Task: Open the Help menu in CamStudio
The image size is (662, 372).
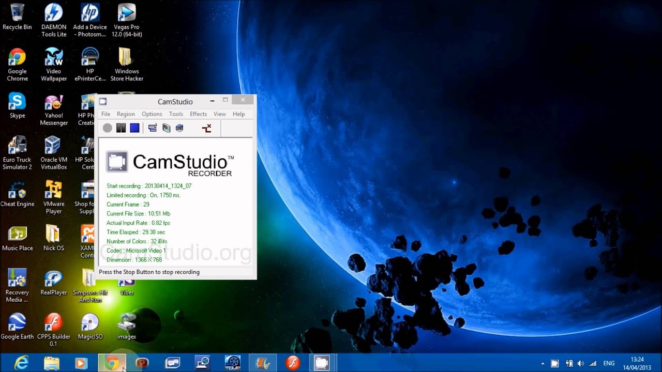Action: [238, 114]
